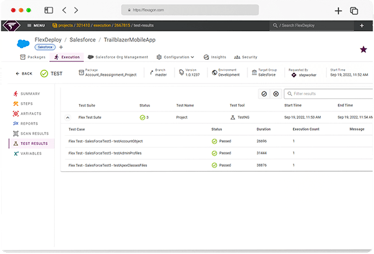
Task: Toggle the browser sidebar icon
Action: click(x=49, y=10)
